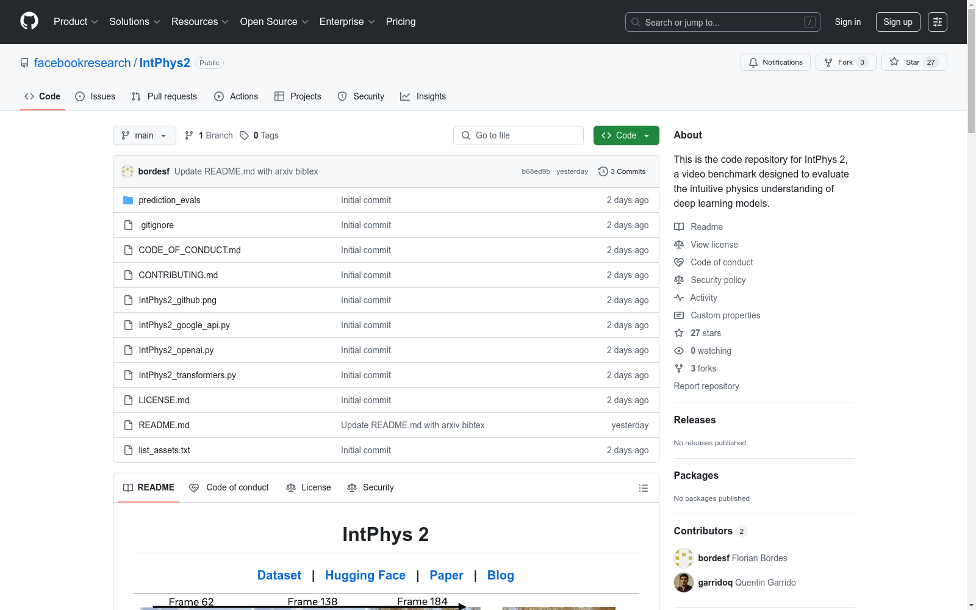Open the Hugging Face link in README
The width and height of the screenshot is (976, 610).
tap(365, 575)
